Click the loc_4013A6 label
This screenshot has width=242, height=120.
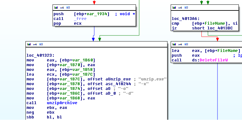[186, 19]
